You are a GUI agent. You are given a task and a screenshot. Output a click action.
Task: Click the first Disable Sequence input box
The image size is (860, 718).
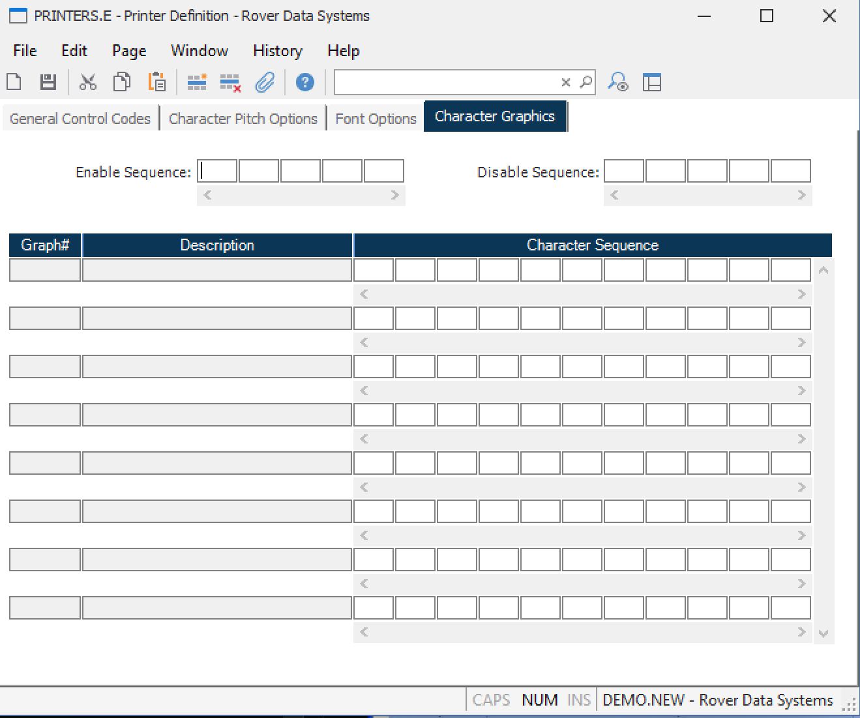coord(624,171)
